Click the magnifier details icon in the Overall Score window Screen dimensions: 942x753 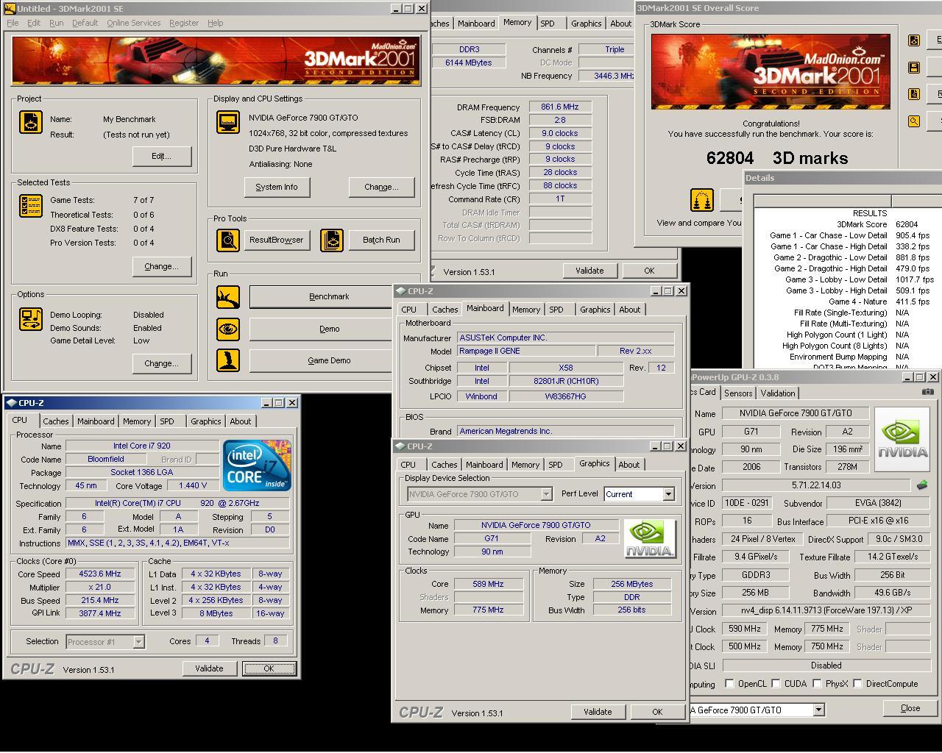point(914,121)
